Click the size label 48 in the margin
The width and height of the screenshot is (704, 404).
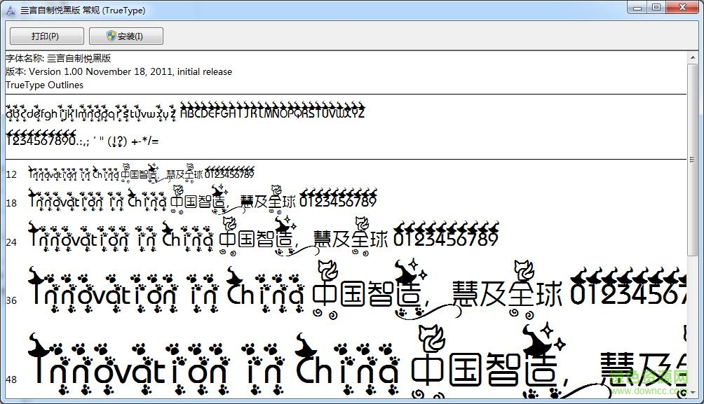(x=11, y=378)
